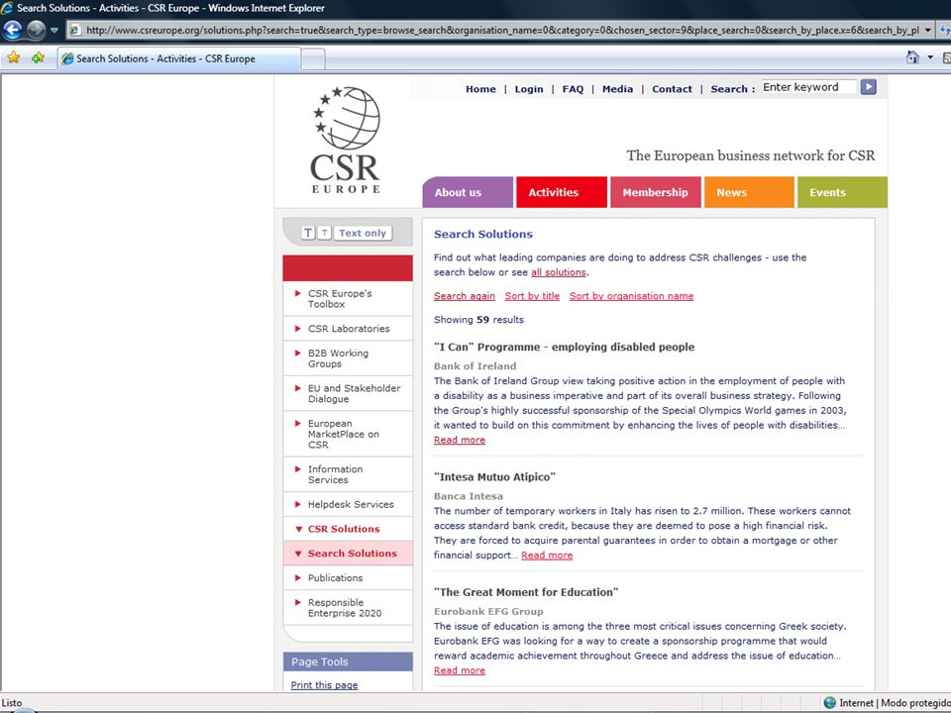This screenshot has width=951, height=713.
Task: Click the all solutions link
Action: [559, 272]
